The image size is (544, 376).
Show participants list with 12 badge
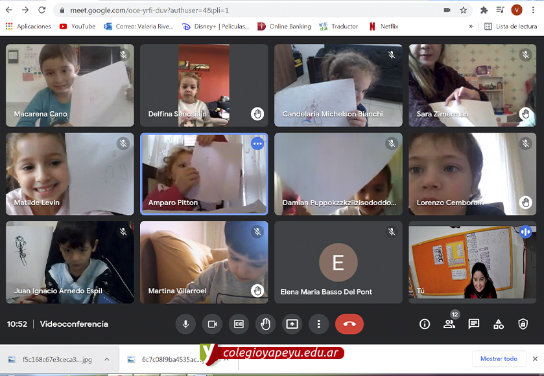pyautogui.click(x=449, y=324)
